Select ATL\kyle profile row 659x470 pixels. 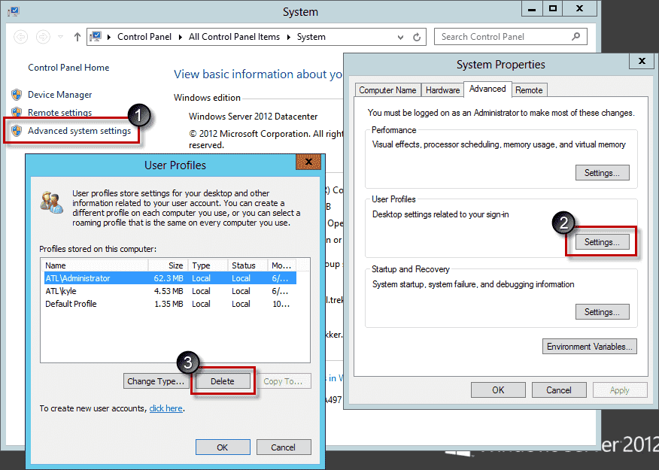point(170,291)
